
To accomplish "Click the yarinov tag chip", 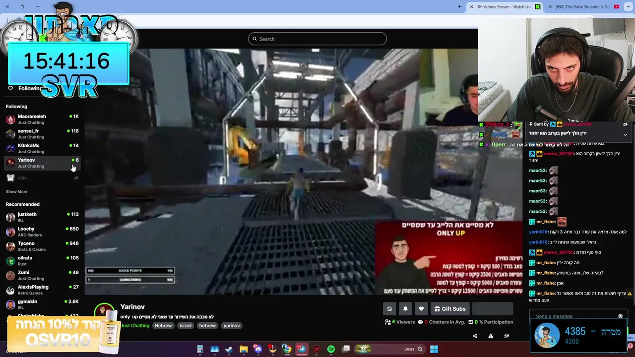I will (232, 326).
